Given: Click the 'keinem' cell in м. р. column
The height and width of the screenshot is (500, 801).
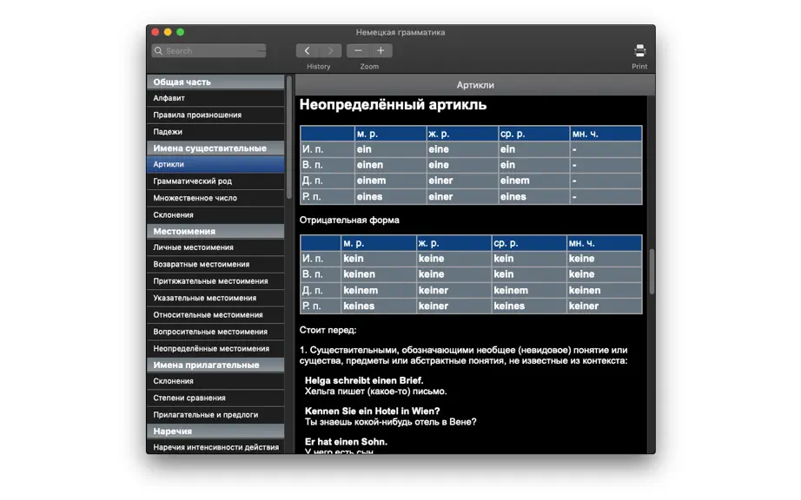Looking at the screenshot, I should 379,290.
